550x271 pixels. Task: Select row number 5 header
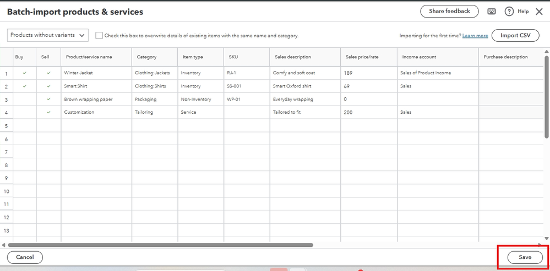click(6, 125)
